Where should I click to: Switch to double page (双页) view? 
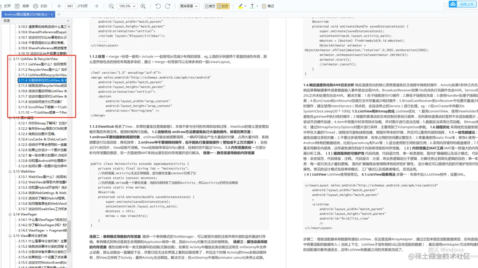(223, 6)
